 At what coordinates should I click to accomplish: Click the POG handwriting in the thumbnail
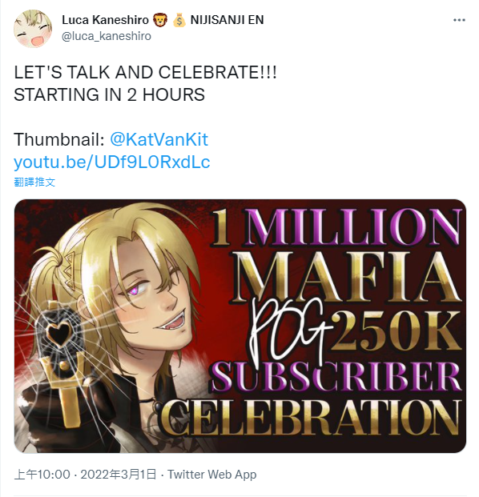coord(288,331)
